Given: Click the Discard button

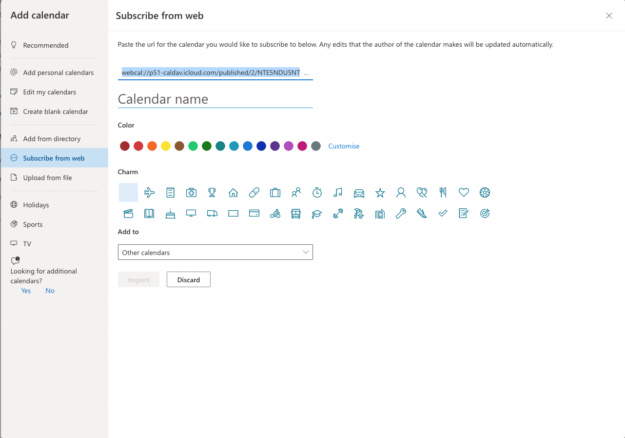Looking at the screenshot, I should click(x=188, y=279).
